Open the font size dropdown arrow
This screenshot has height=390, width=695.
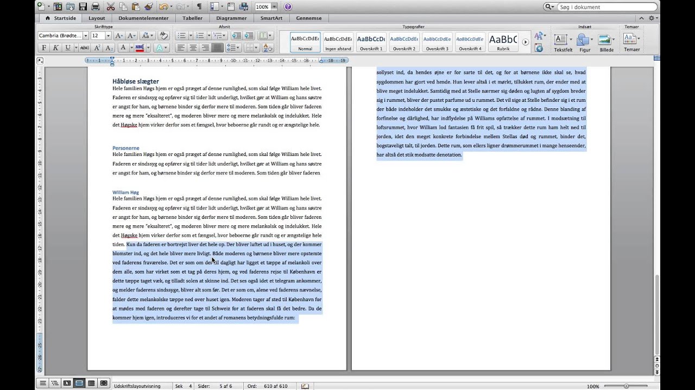point(108,35)
